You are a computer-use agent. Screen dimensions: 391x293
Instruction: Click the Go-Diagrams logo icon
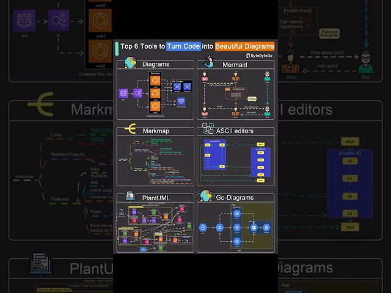point(206,195)
